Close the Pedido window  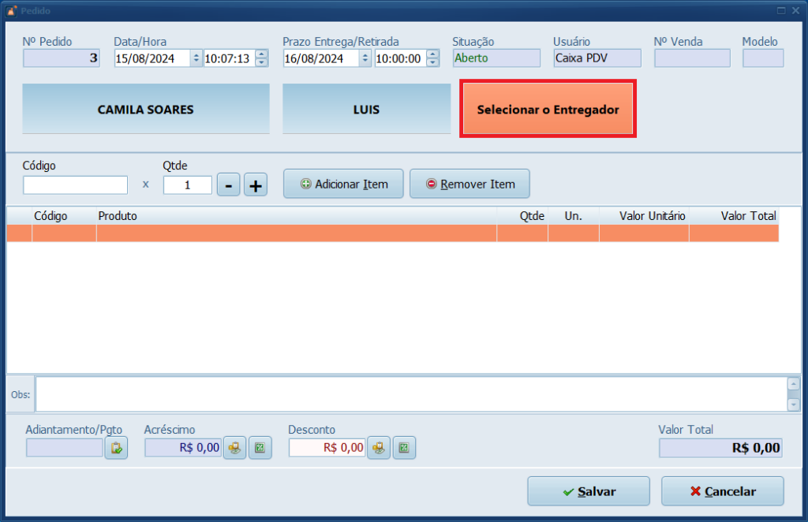795,10
